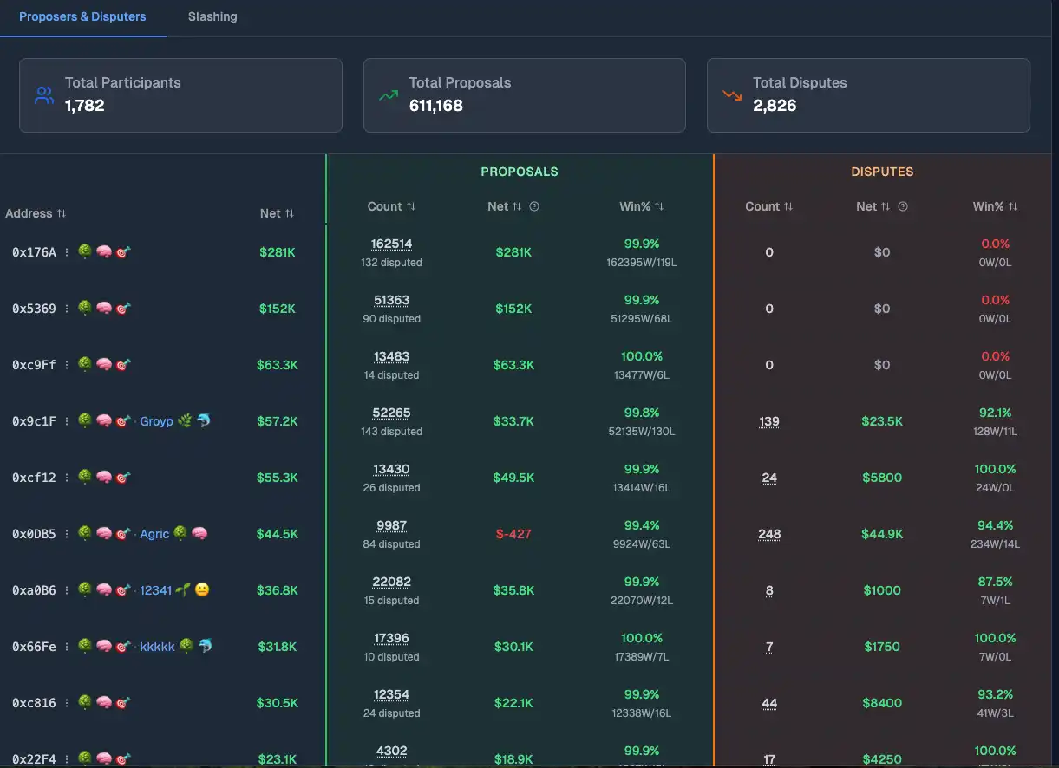Viewport: 1059px width, 768px height.
Task: Open the three-dot menu beside 0x176A
Action: [x=65, y=251]
